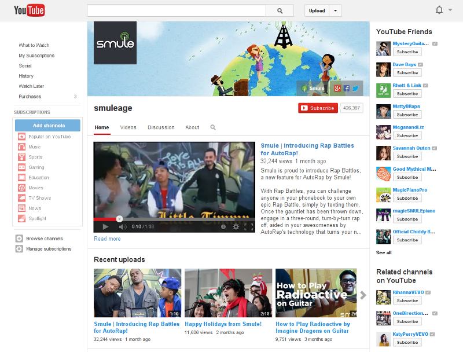Open the Watch Later sidebar link

[31, 86]
